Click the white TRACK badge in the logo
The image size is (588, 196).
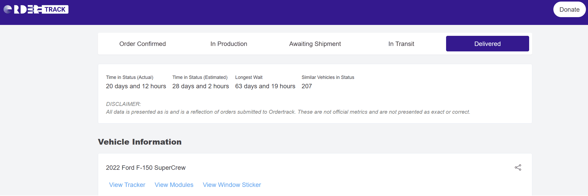55,9
